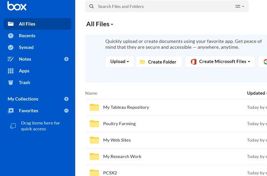This screenshot has width=267, height=176.
Task: Click the PCSX2 folder icon
Action: click(x=94, y=173)
